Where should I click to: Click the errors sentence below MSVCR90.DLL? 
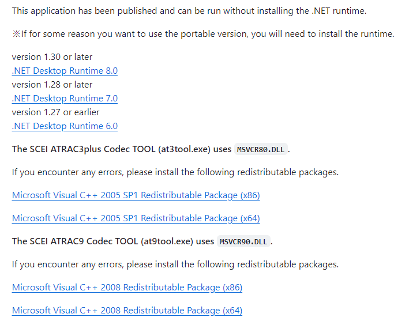pos(175,264)
